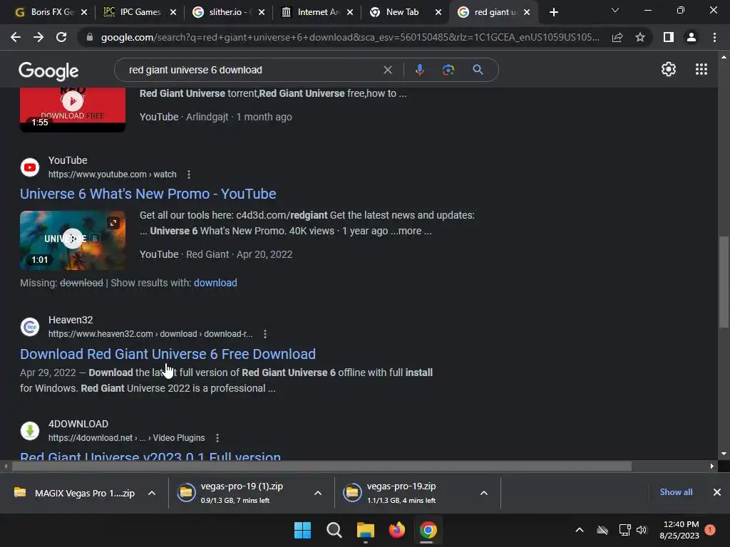Viewport: 730px width, 547px height.
Task: Clear the Google search box text
Action: point(387,70)
